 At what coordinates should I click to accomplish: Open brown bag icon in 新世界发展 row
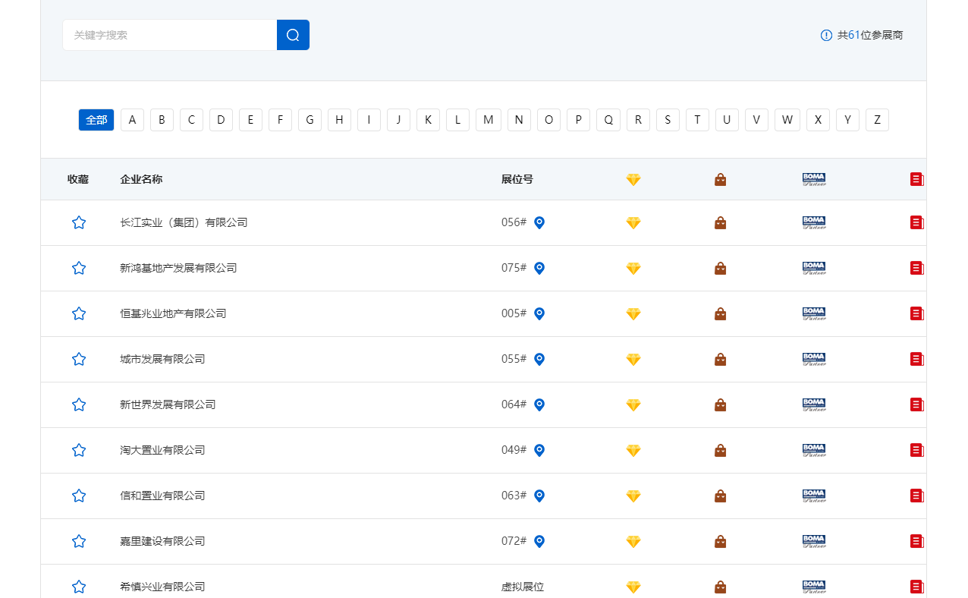[x=721, y=404]
